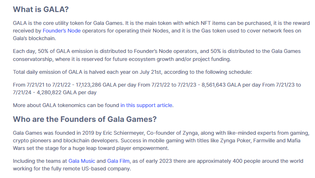Click the 'What is GALA?' heading
315x178 pixels.
(41, 9)
